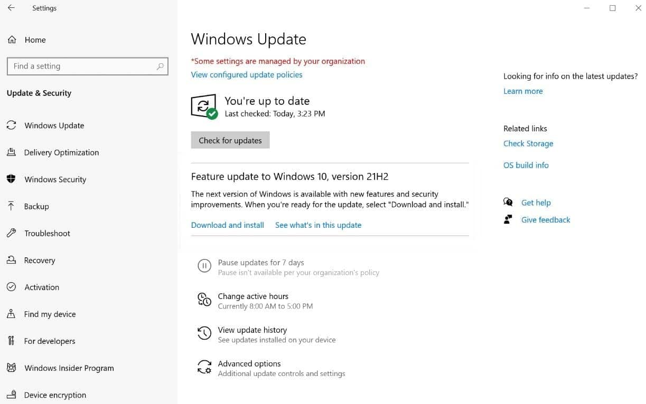Minimize the Settings window

pyautogui.click(x=587, y=8)
